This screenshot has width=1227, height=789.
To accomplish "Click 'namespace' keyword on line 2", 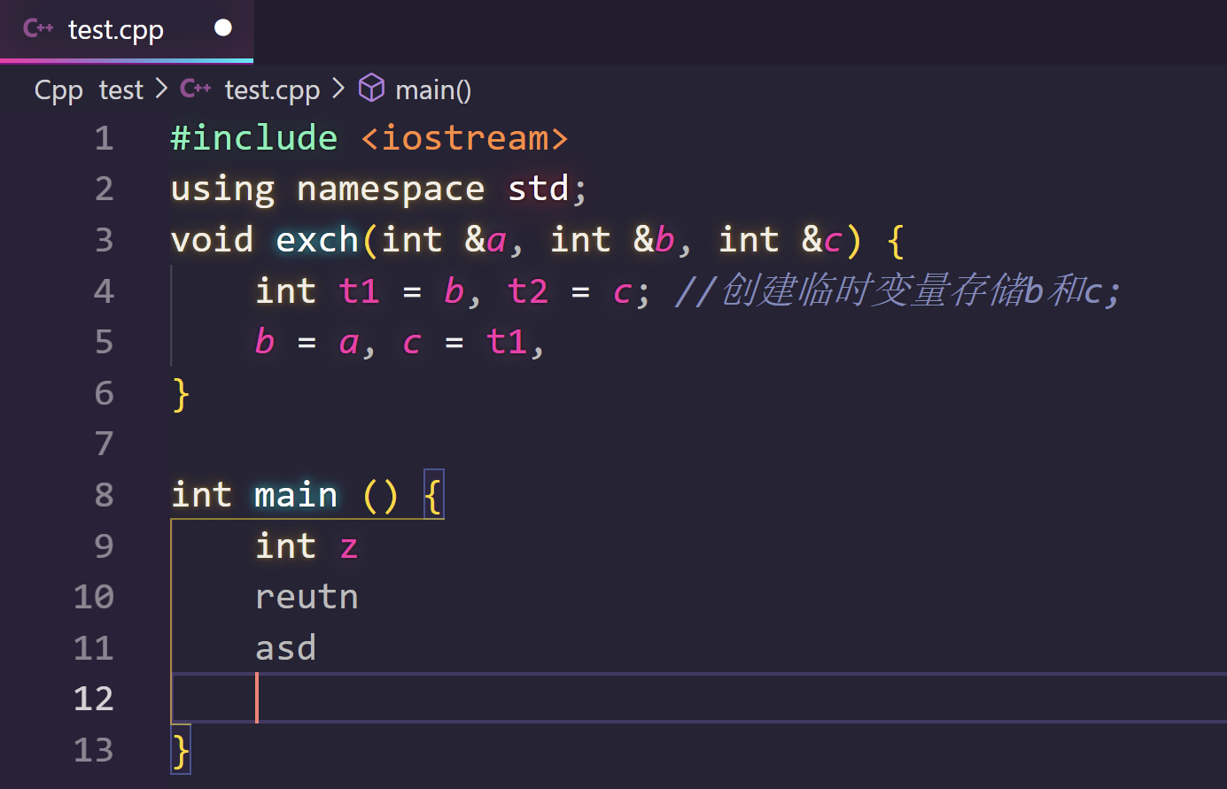I will 391,190.
